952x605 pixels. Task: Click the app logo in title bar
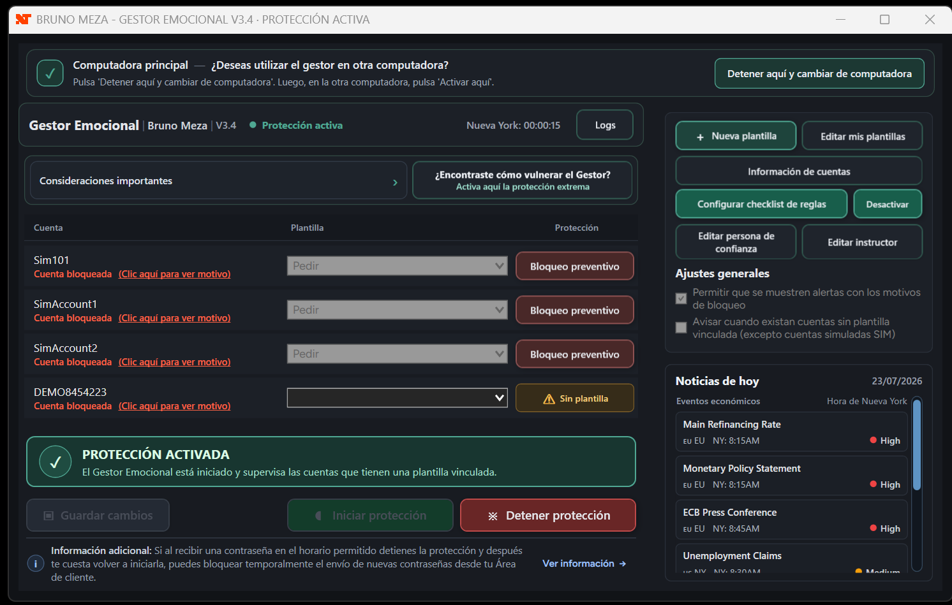point(23,19)
